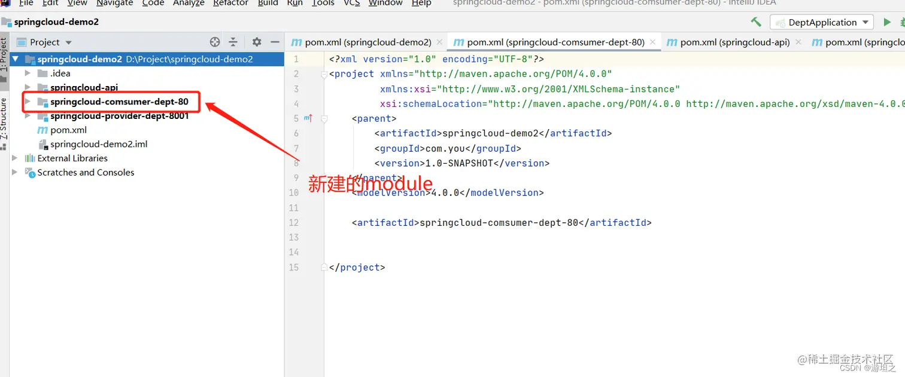Screen dimensions: 905x377
Task: Click the collapse all icon in Project panel
Action: [233, 42]
